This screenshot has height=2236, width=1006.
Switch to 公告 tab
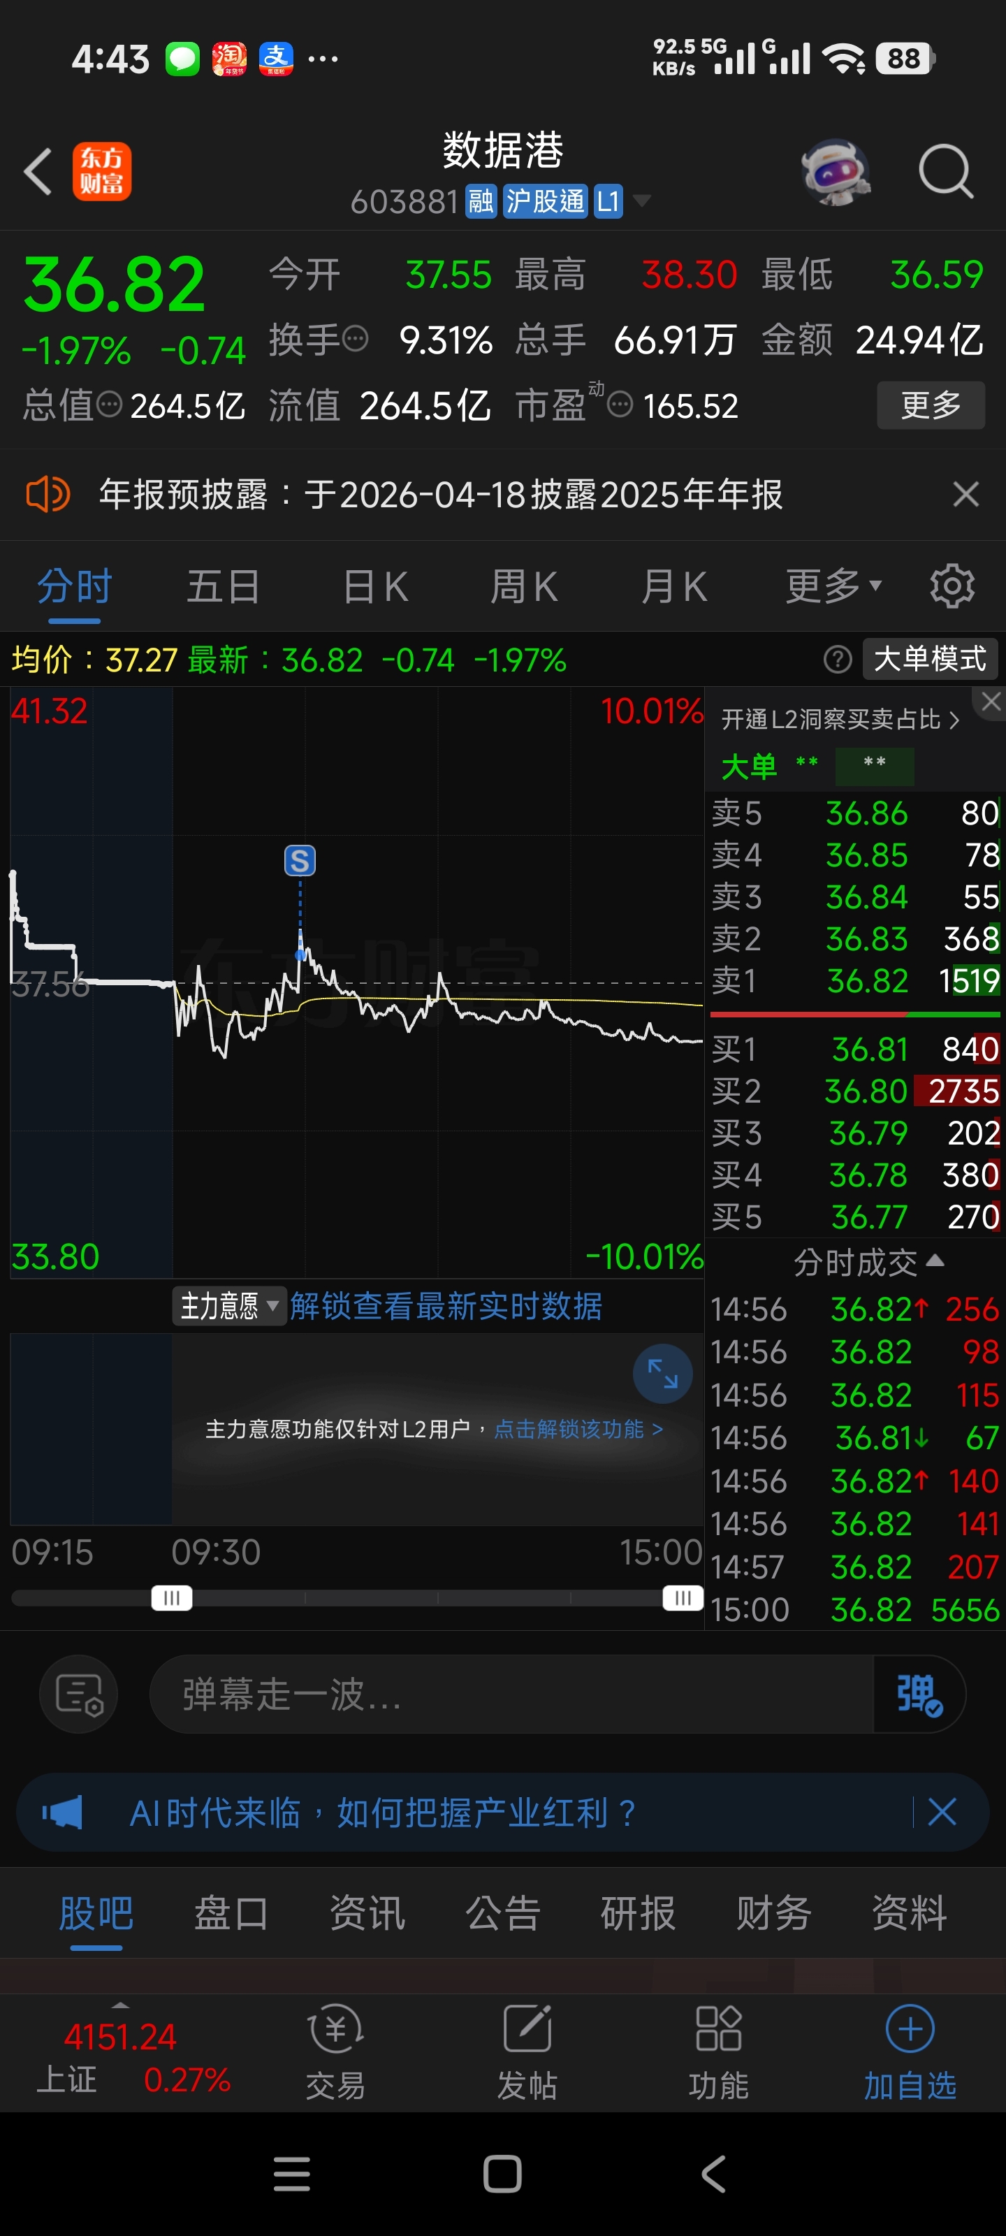(502, 1913)
